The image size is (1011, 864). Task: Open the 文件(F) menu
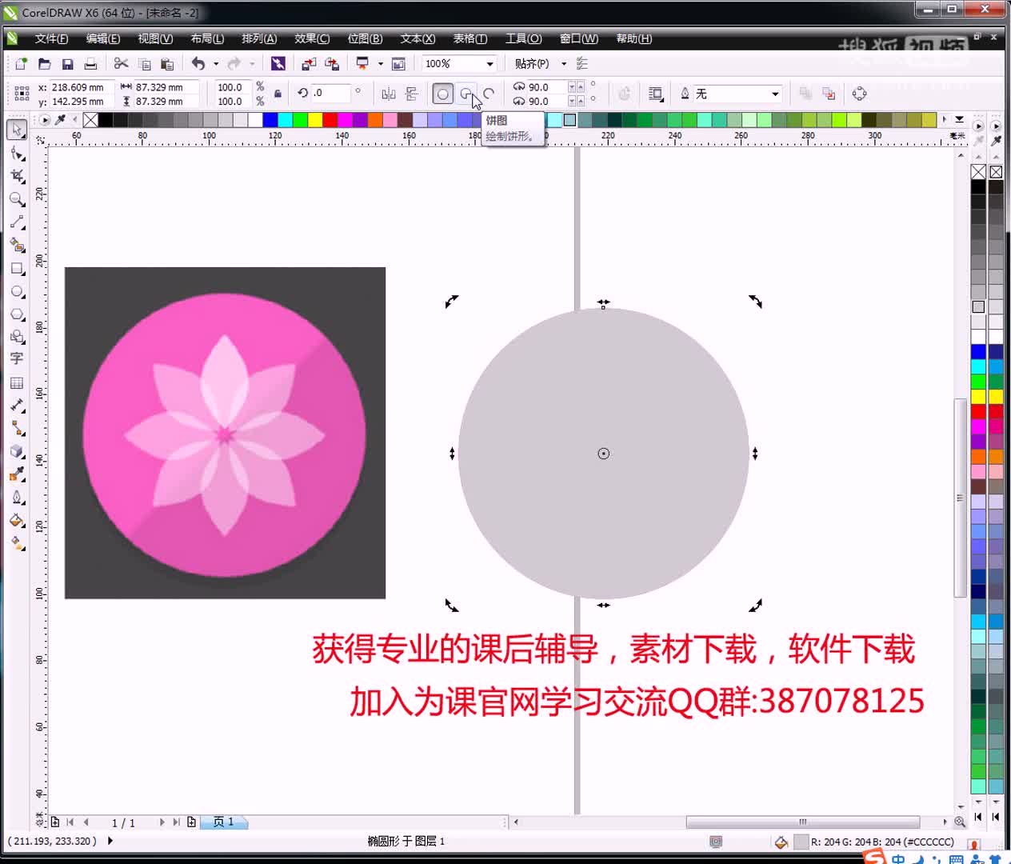[51, 38]
